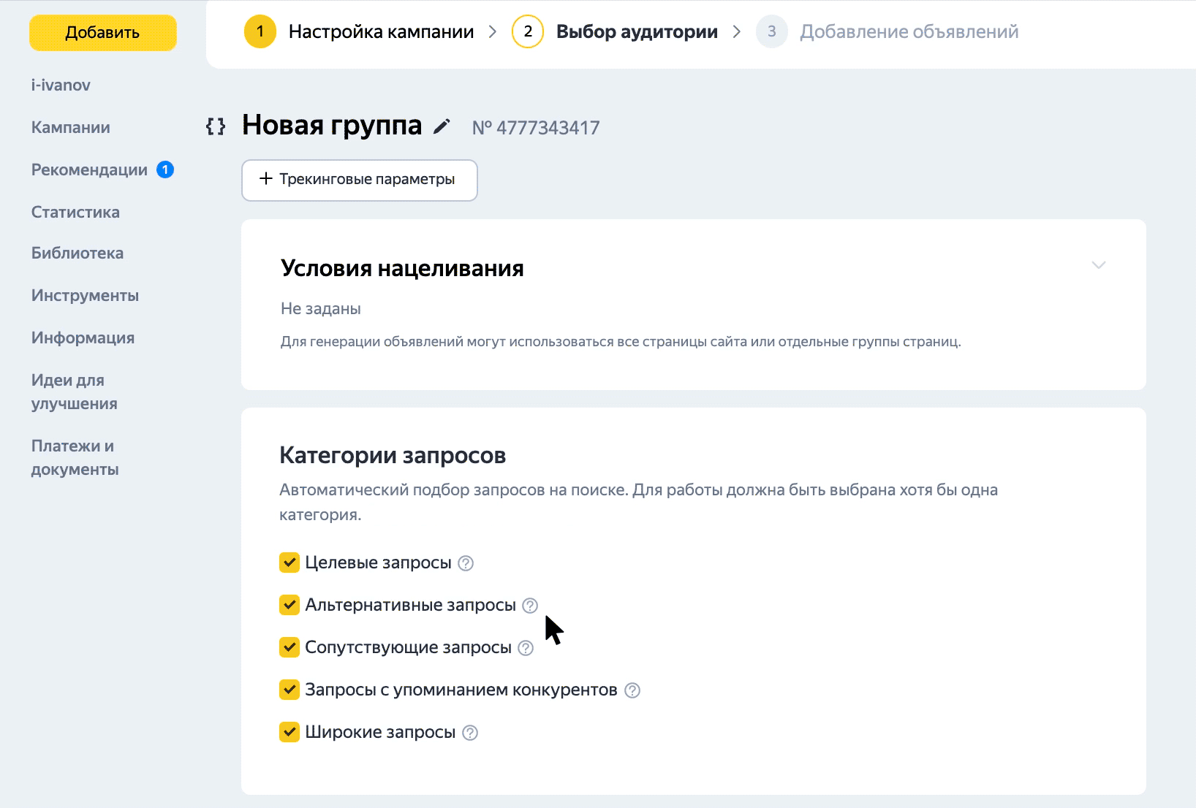Uncheck Запросы с упоминанием конкурентов checkbox
1196x808 pixels.
289,690
